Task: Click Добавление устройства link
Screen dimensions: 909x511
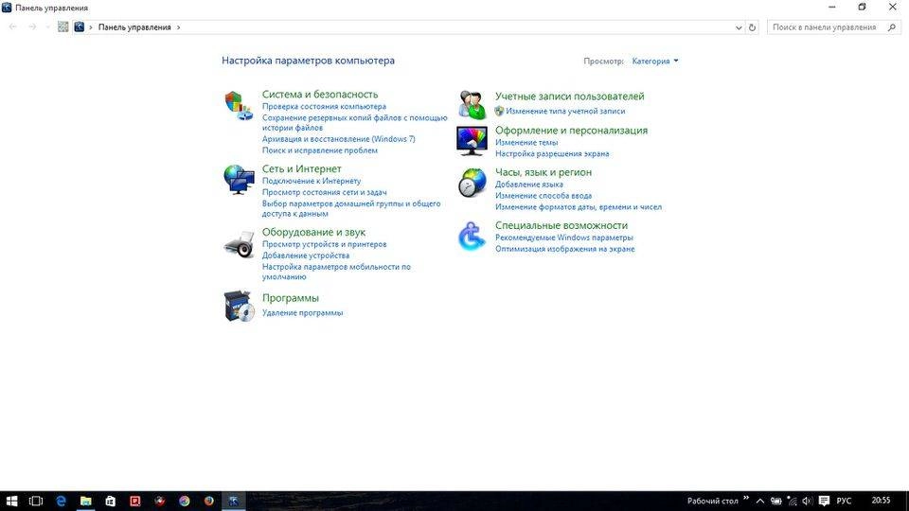Action: tap(306, 255)
